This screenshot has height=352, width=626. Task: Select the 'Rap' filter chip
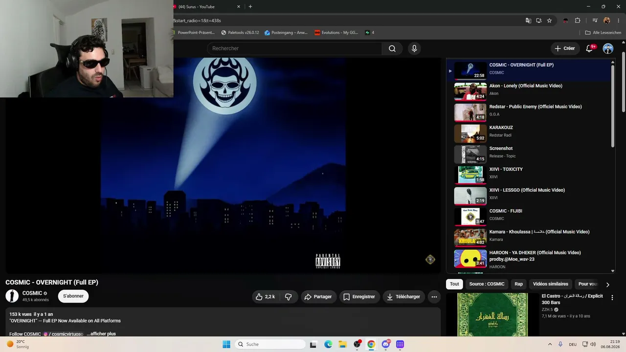point(518,284)
